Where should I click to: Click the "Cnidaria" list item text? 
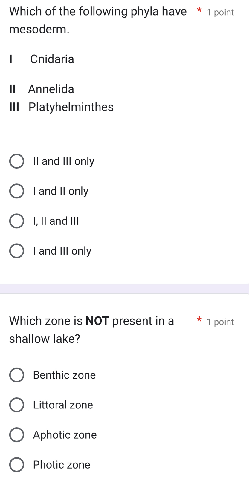tap(52, 59)
